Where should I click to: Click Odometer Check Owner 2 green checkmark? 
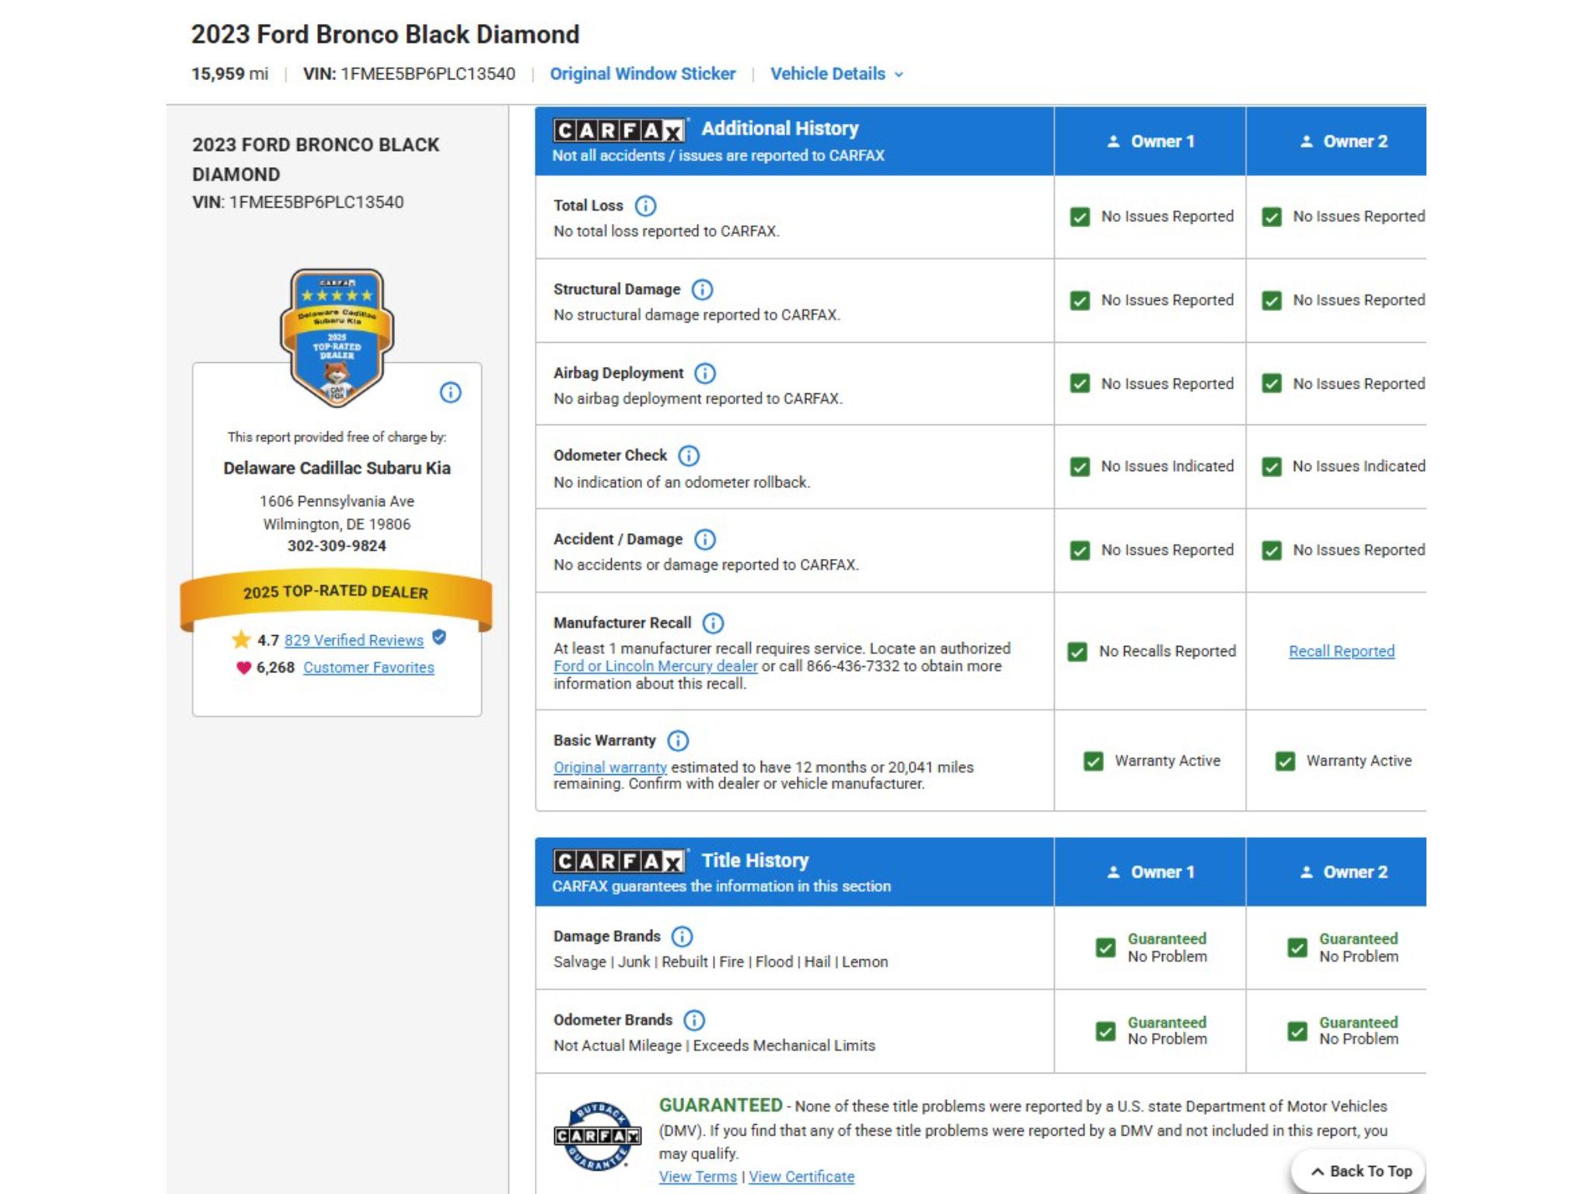coord(1272,467)
